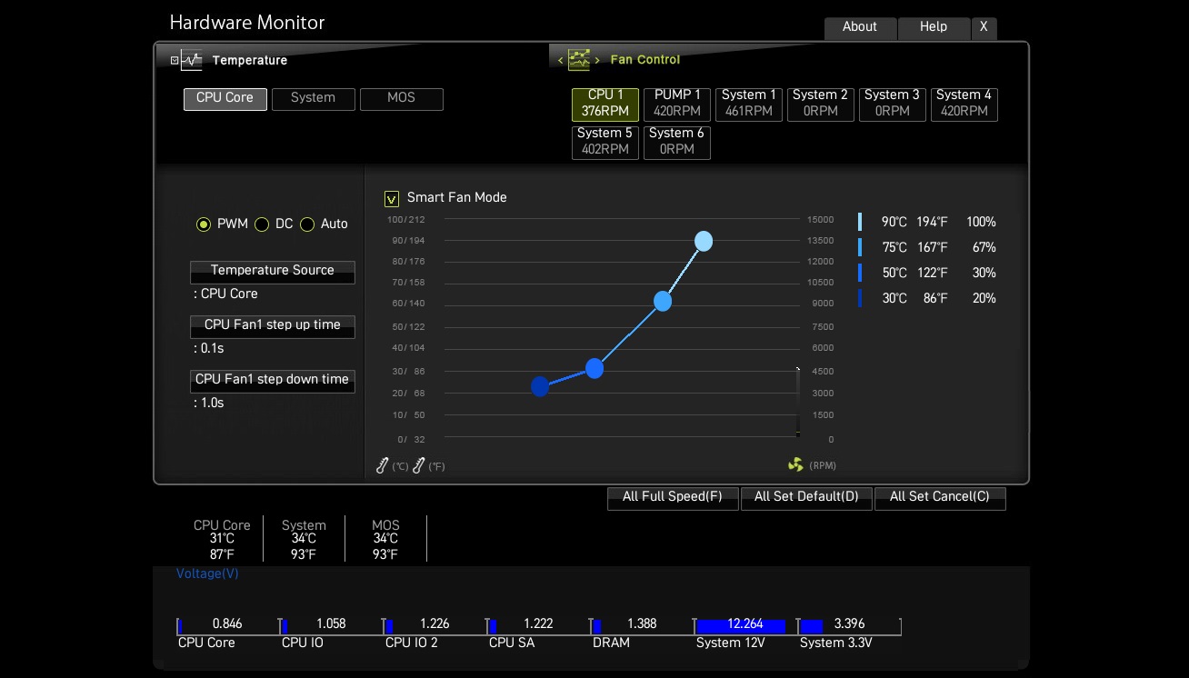This screenshot has width=1189, height=678.
Task: Select the System 6 fan
Action: click(x=677, y=142)
